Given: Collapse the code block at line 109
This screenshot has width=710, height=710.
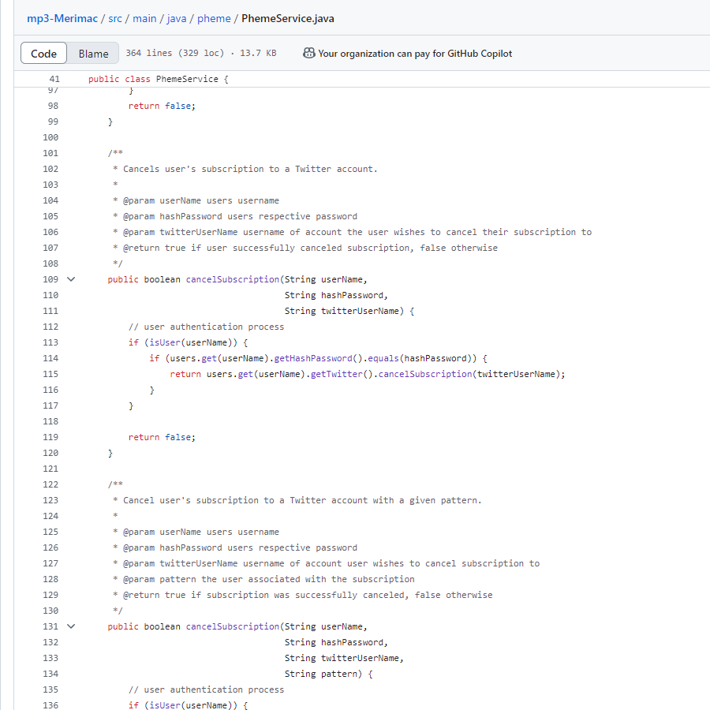Looking at the screenshot, I should 71,279.
